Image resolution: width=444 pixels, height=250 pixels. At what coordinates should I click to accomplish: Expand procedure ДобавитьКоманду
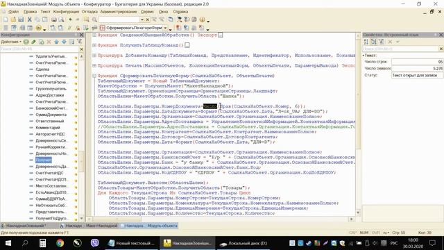pos(94,56)
